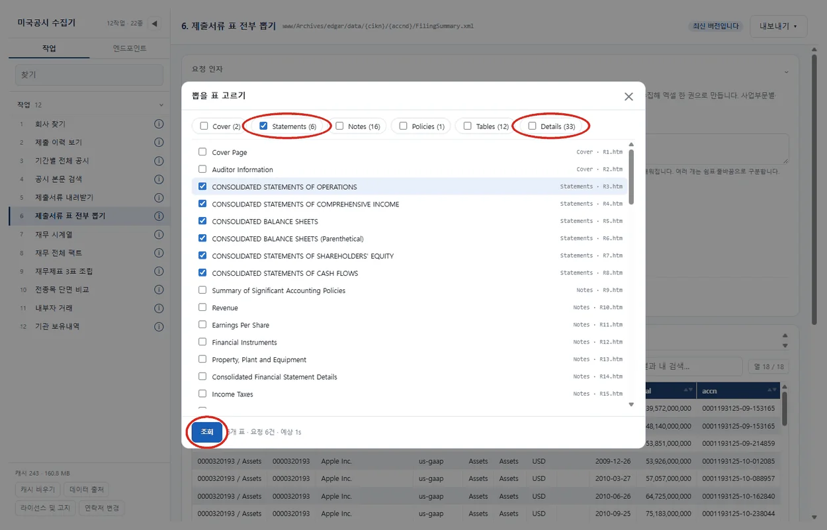Show info icon for 회사 찾기
Viewport: 827px width, 530px height.
click(159, 124)
